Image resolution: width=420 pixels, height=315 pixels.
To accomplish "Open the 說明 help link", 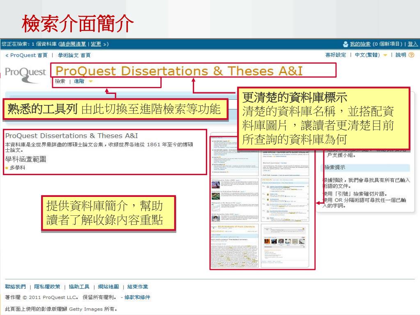I will [401, 55].
